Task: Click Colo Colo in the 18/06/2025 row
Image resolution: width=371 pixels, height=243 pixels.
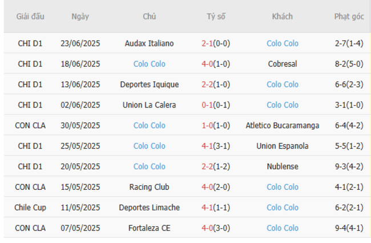Action: [149, 64]
